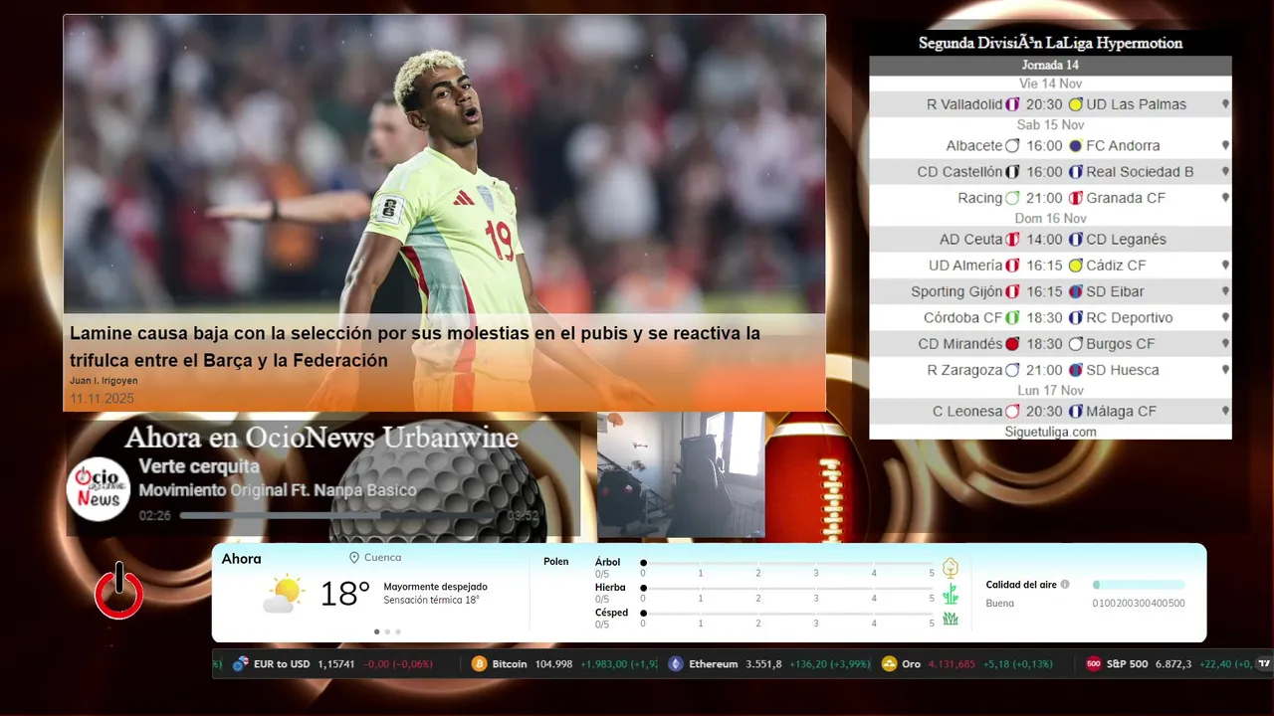Viewport: 1274px width, 716px height.
Task: Click the Cádiz CF yellow crest
Action: click(1075, 266)
